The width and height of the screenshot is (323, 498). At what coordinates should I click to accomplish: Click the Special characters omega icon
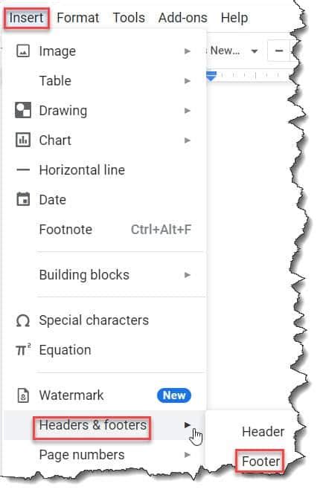(23, 320)
